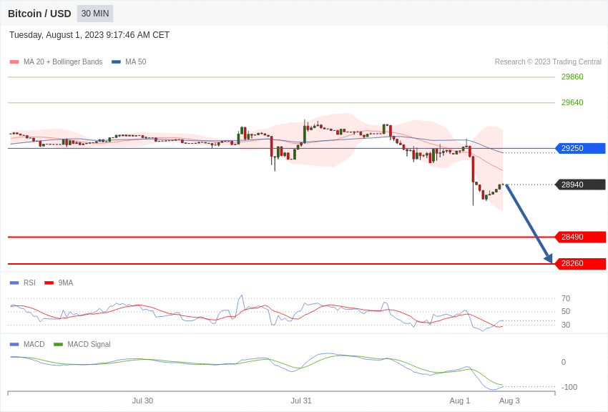Click the MACD Signal legend swatch
This screenshot has height=412, width=608.
click(58, 345)
